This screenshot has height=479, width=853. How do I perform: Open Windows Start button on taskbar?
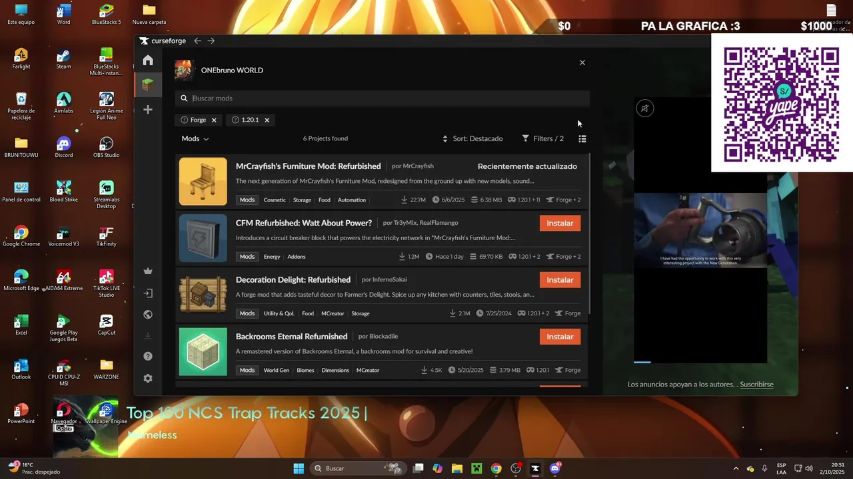point(299,468)
